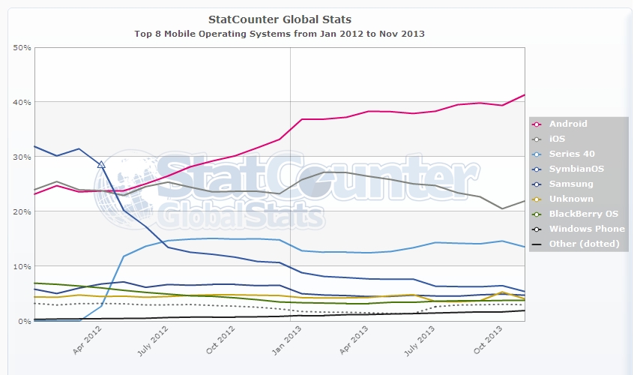The height and width of the screenshot is (375, 640).
Task: Click the Series 40 light-blue legend marker
Action: click(x=537, y=154)
